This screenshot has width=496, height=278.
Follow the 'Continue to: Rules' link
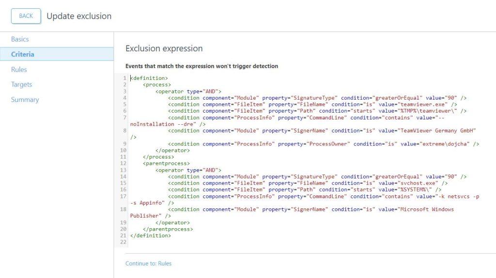[148, 263]
